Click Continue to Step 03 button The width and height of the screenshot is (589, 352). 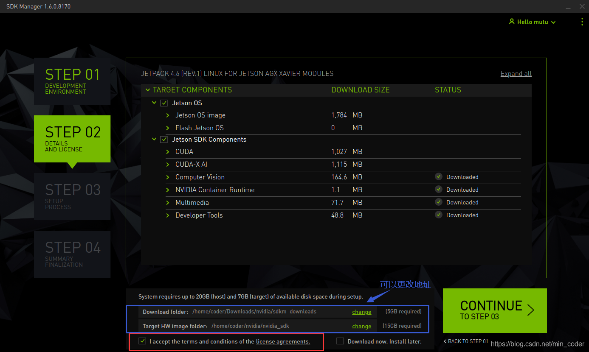tap(495, 310)
